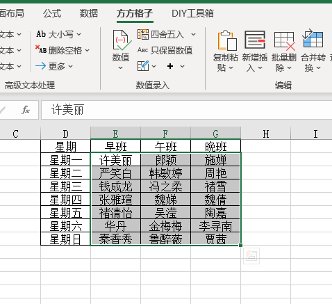Select column header C
The image size is (332, 304).
20,134
